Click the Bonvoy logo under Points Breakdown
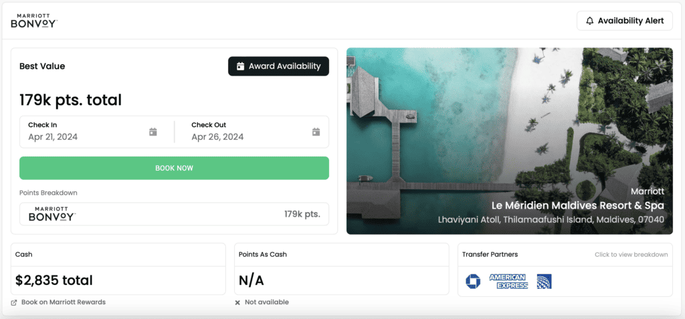685x319 pixels. 52,215
